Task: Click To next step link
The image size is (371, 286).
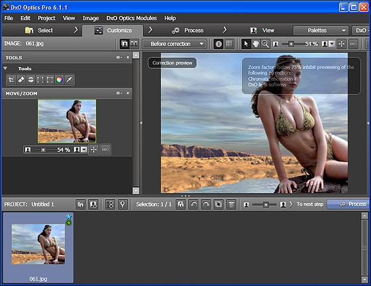Action: click(310, 204)
